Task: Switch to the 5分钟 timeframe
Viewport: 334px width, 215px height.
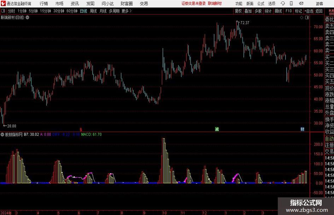Action: click(x=33, y=11)
